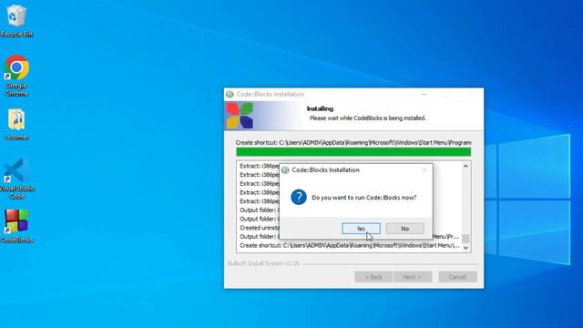Image resolution: width=583 pixels, height=328 pixels.
Task: Click the scroll up arrow in the install log
Action: click(x=465, y=166)
